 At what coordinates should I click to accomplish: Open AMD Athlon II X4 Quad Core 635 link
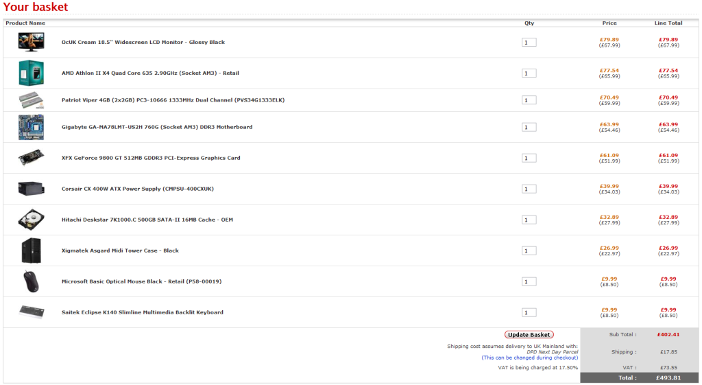[x=150, y=73]
